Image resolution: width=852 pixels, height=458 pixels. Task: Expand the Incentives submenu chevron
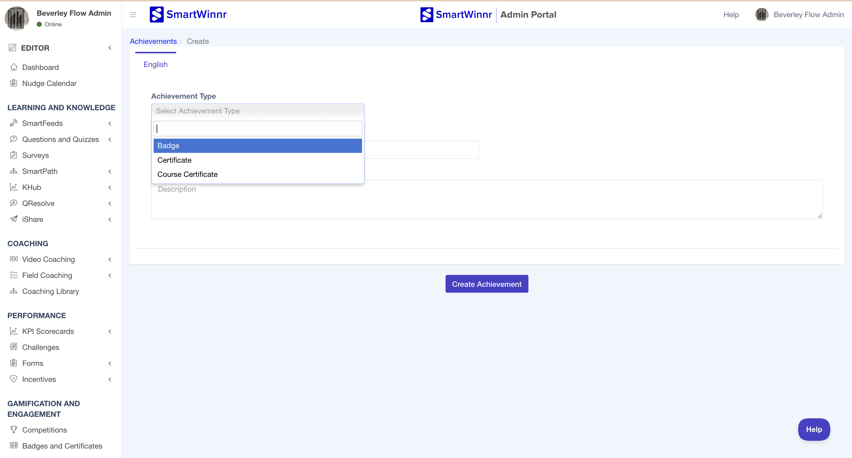[x=110, y=379]
